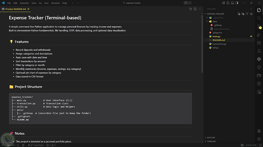Open the Source Control view

[x=259, y=26]
